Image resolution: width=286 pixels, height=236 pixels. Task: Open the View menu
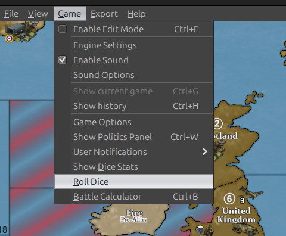[x=38, y=14]
